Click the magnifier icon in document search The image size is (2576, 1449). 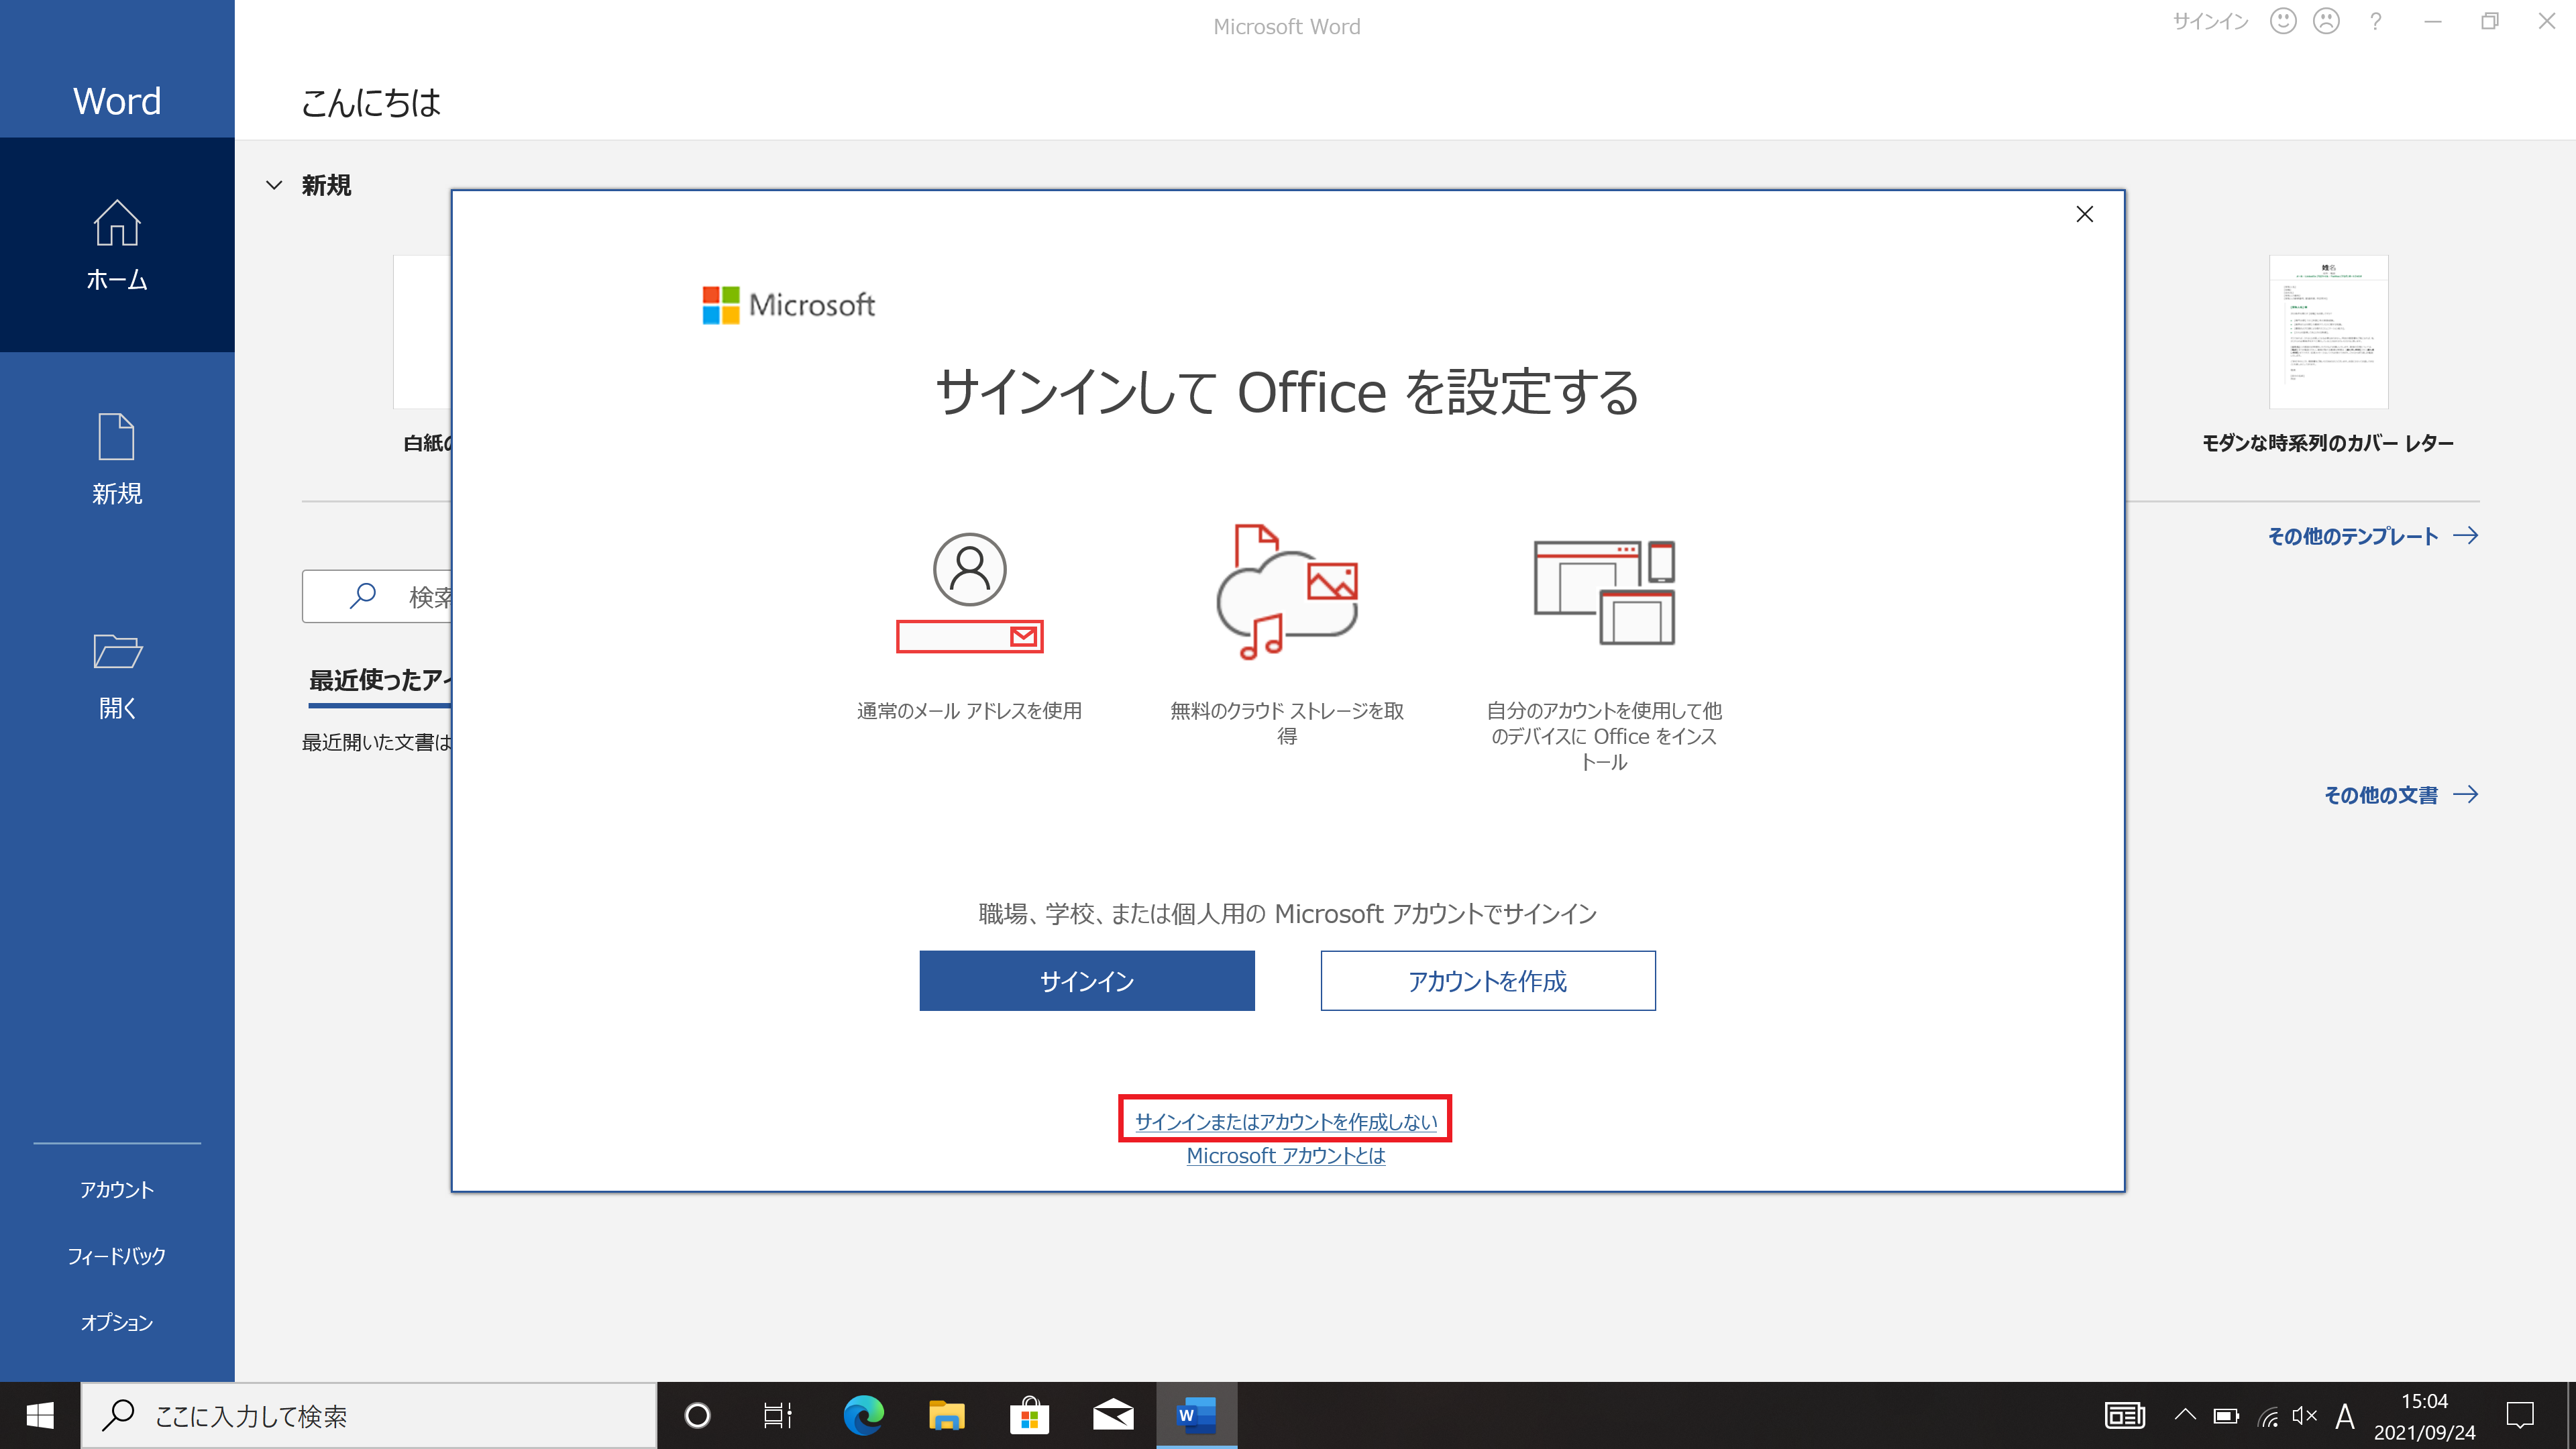[363, 596]
